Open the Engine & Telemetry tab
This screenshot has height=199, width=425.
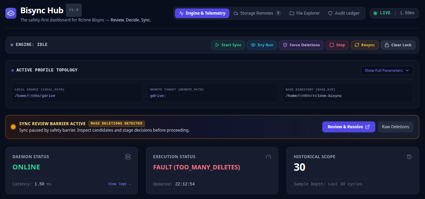click(x=202, y=13)
